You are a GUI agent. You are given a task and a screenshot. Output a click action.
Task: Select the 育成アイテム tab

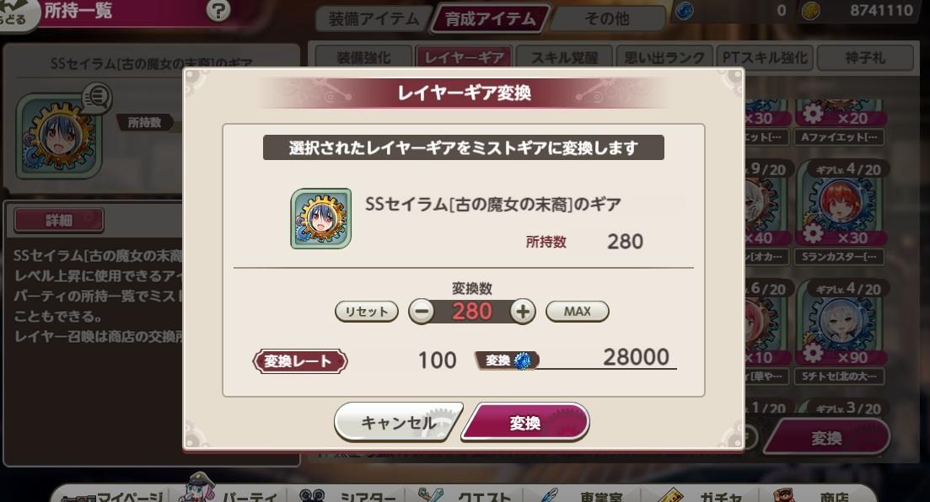[x=490, y=19]
